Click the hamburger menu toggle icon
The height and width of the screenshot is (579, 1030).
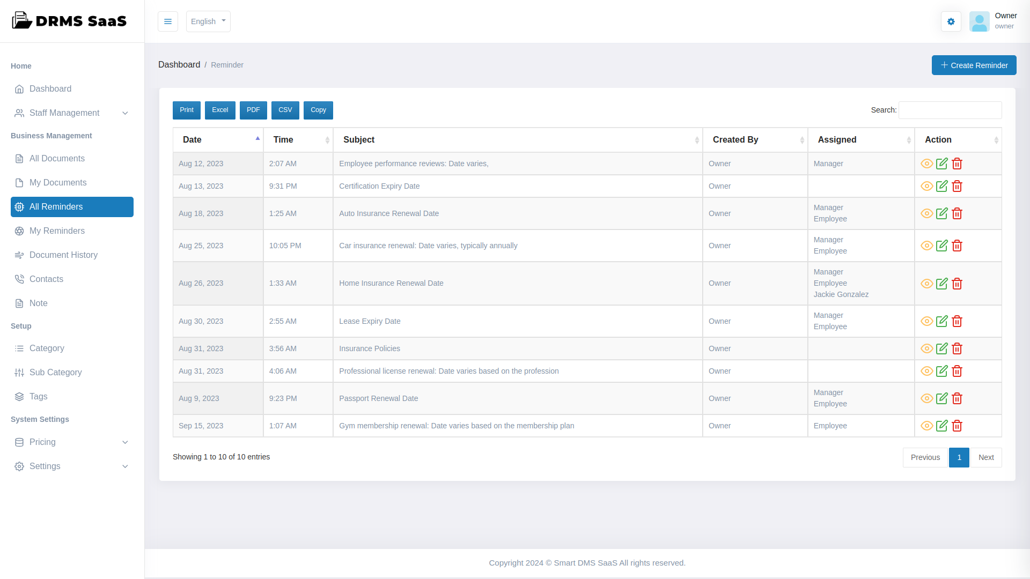168,21
